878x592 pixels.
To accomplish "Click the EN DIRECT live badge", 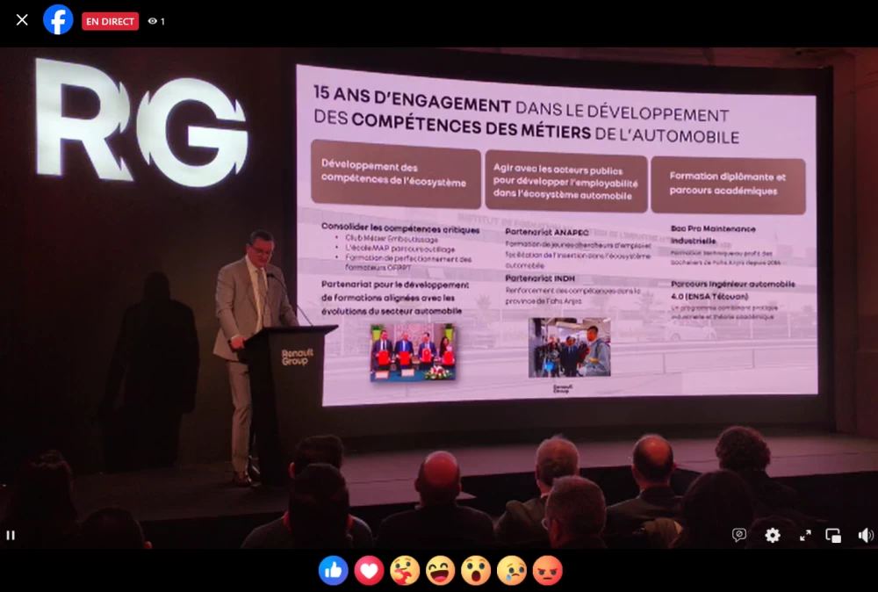I will coord(110,21).
